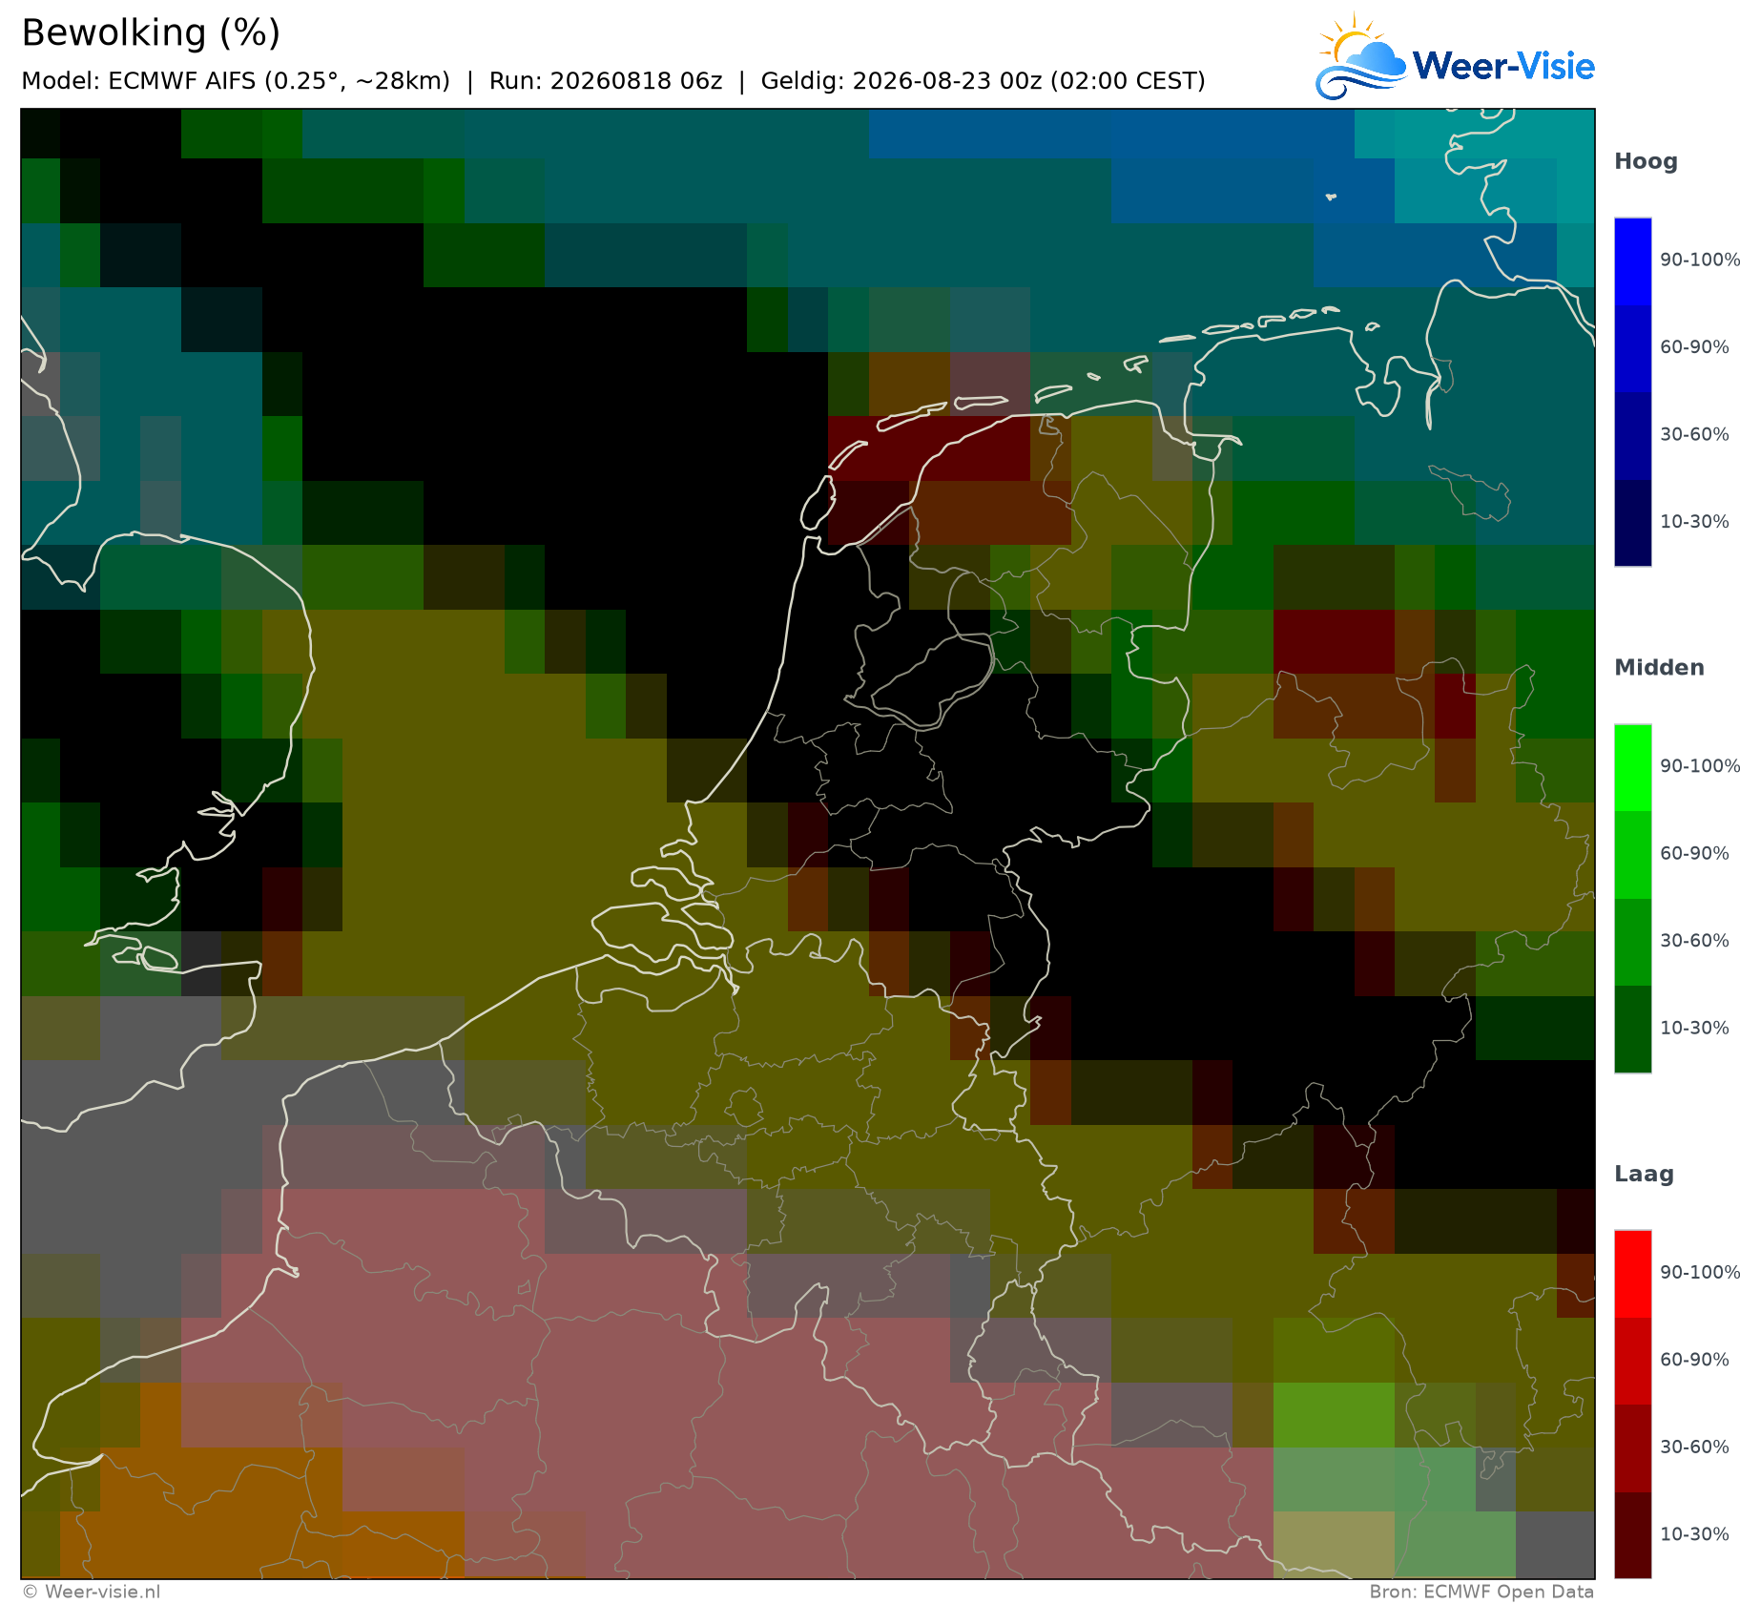1740x1604 pixels.
Task: Click the Laag legend heading
Action: (x=1643, y=1175)
